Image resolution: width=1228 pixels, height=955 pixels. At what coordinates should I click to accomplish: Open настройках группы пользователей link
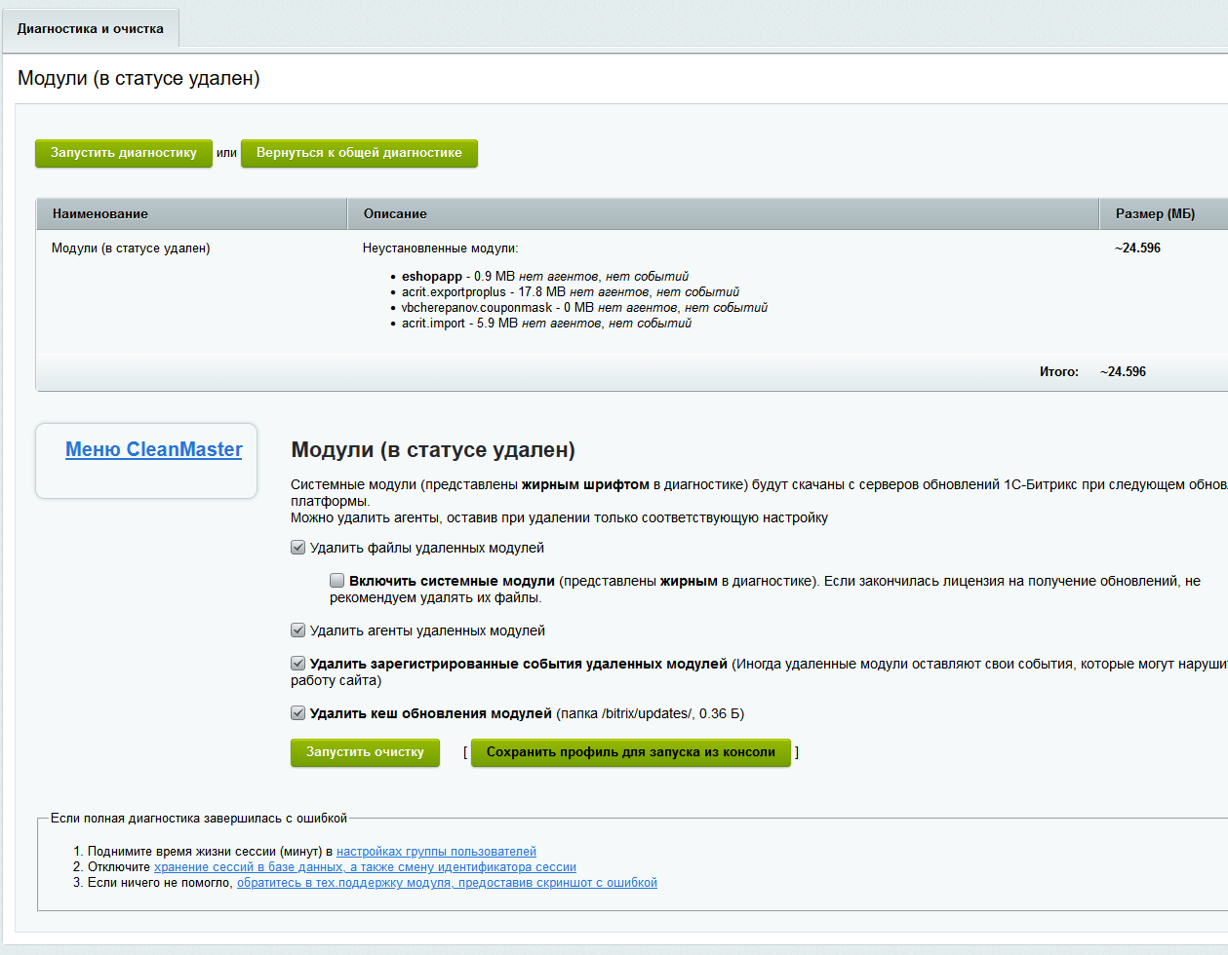(x=436, y=852)
